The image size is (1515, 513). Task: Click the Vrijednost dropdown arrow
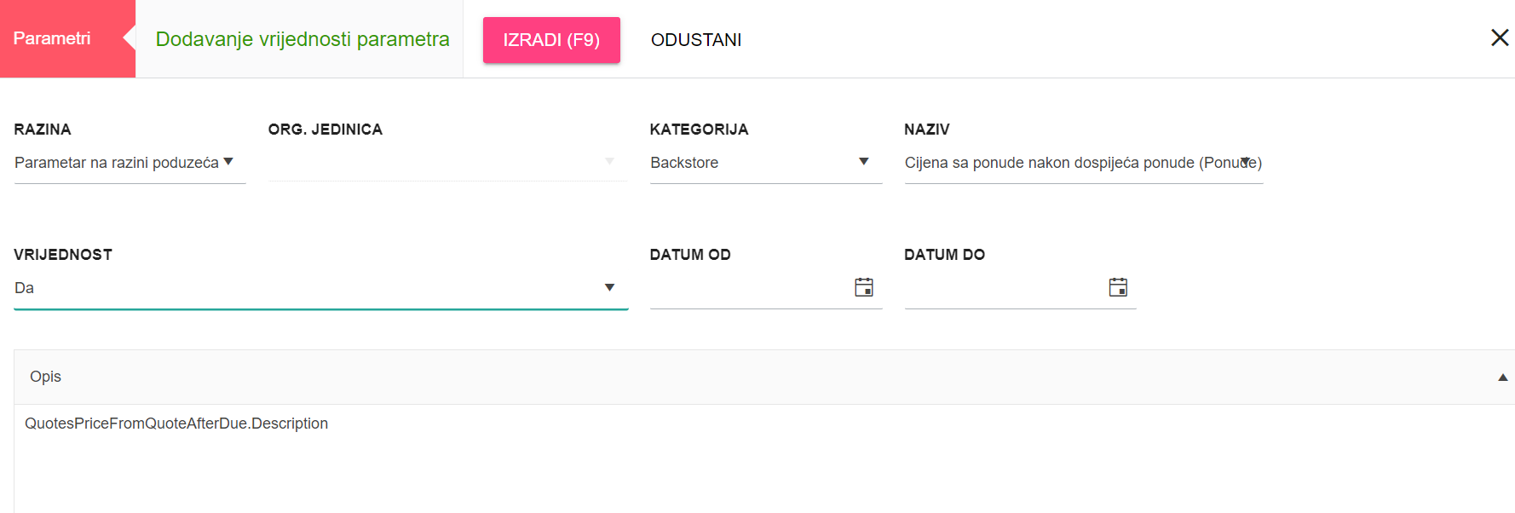[x=609, y=288]
